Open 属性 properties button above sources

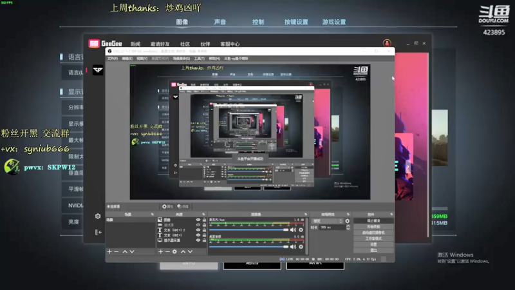pyautogui.click(x=167, y=206)
